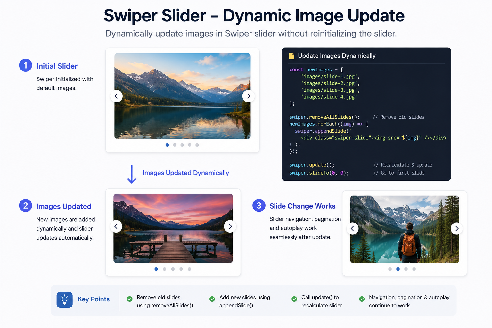Click 'Add new slides using appendSlide()' key point

click(x=245, y=301)
